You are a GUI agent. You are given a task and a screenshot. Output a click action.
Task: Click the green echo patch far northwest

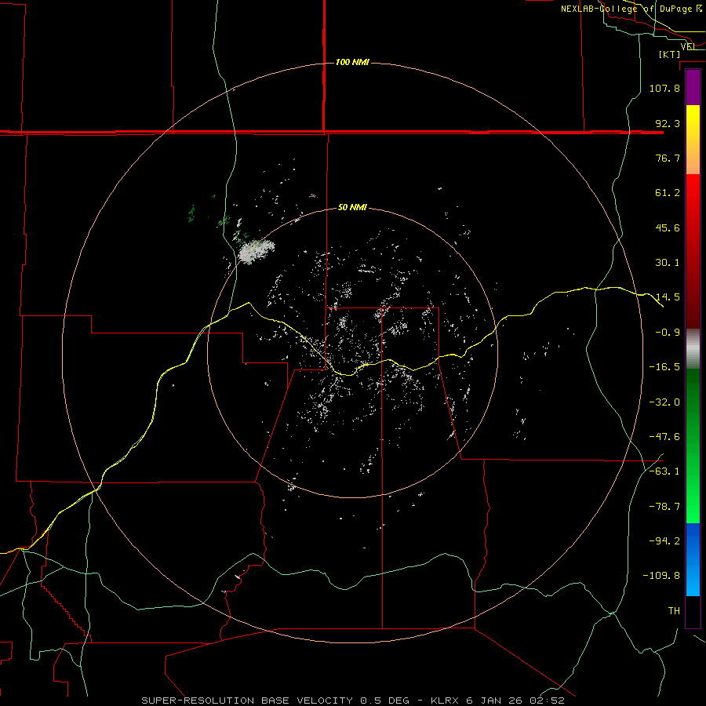192,213
